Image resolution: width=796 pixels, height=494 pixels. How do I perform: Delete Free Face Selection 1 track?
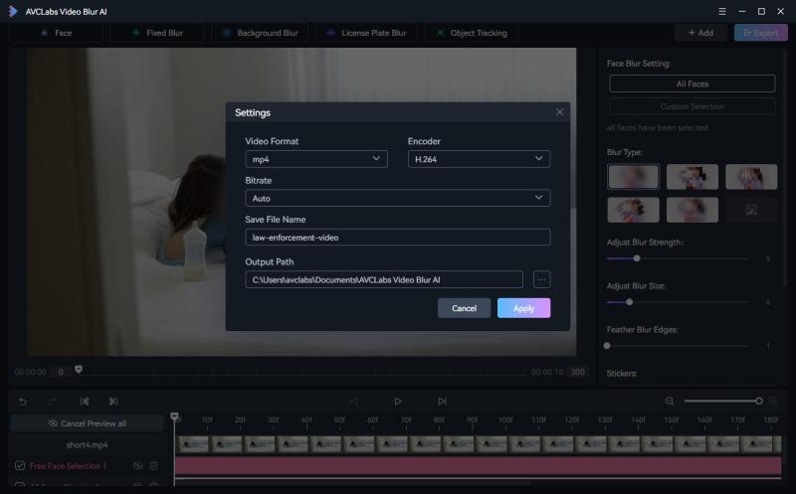[154, 465]
